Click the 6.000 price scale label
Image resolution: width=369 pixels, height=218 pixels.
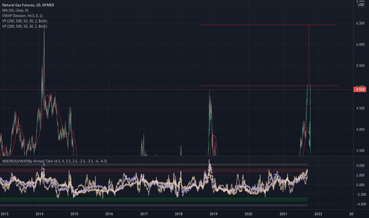pos(360,44)
